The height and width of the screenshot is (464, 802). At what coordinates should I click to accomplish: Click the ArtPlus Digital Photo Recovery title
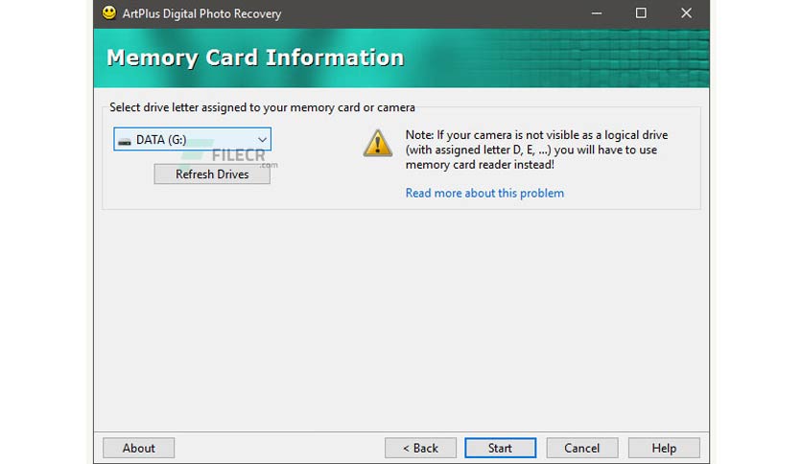(201, 13)
